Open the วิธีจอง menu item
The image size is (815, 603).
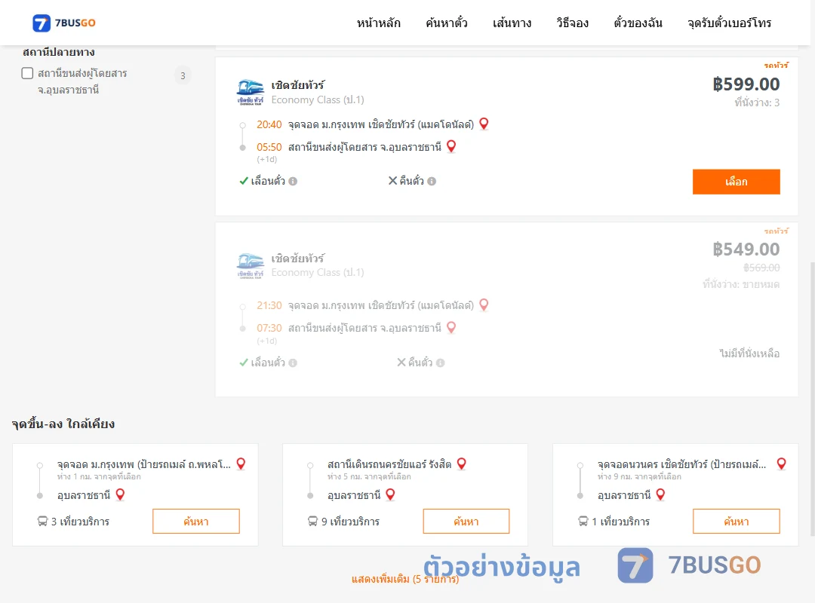coord(572,23)
